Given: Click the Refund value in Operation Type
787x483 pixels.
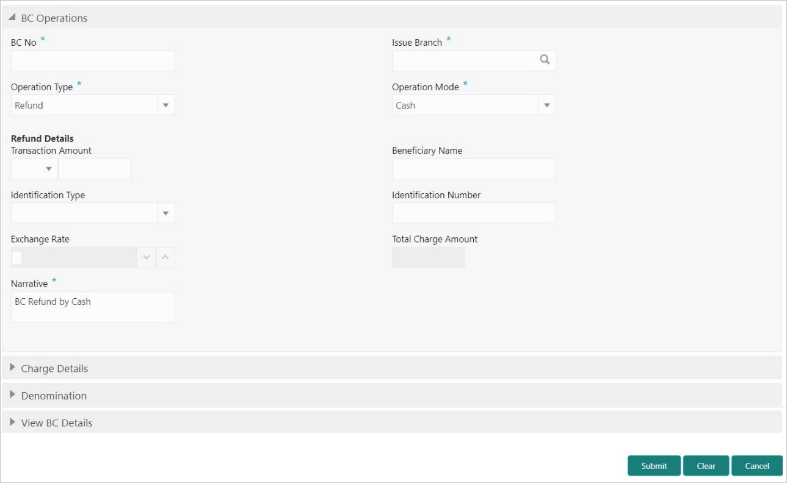Looking at the screenshot, I should click(x=29, y=106).
